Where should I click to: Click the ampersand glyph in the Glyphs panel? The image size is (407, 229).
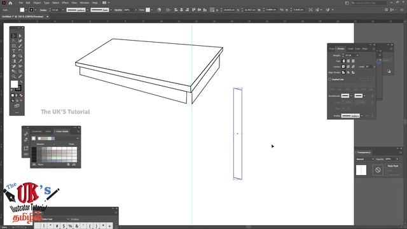[x=76, y=226]
